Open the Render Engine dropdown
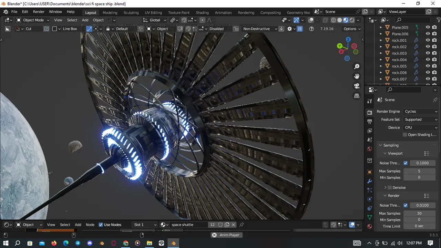The height and width of the screenshot is (248, 441). click(421, 112)
